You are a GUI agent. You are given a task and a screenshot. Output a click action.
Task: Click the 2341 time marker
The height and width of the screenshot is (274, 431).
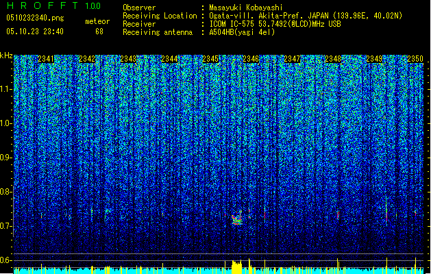coord(46,59)
